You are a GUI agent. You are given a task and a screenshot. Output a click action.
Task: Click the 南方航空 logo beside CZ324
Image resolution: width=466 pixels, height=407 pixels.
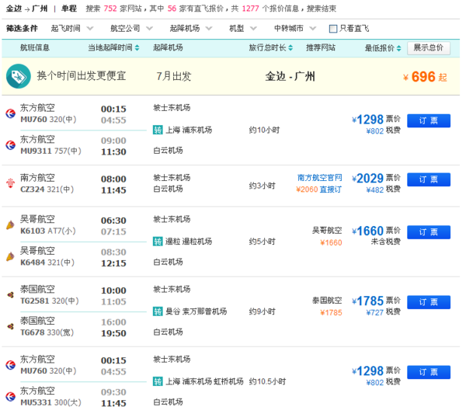10,183
